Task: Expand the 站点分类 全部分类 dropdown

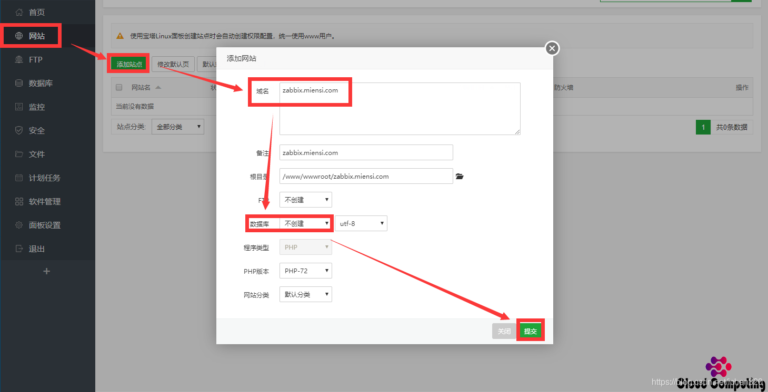Action: click(177, 126)
